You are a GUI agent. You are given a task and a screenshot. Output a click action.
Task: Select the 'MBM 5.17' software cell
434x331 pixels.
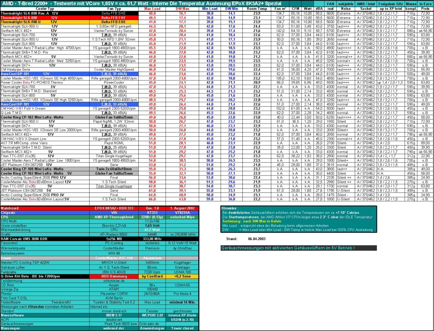tap(114, 315)
